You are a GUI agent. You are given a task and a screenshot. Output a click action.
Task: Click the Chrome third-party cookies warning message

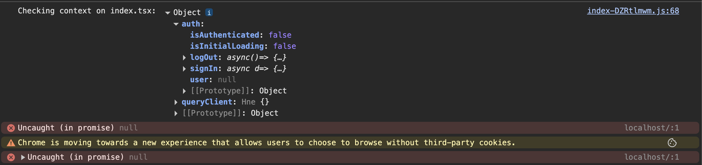point(266,143)
